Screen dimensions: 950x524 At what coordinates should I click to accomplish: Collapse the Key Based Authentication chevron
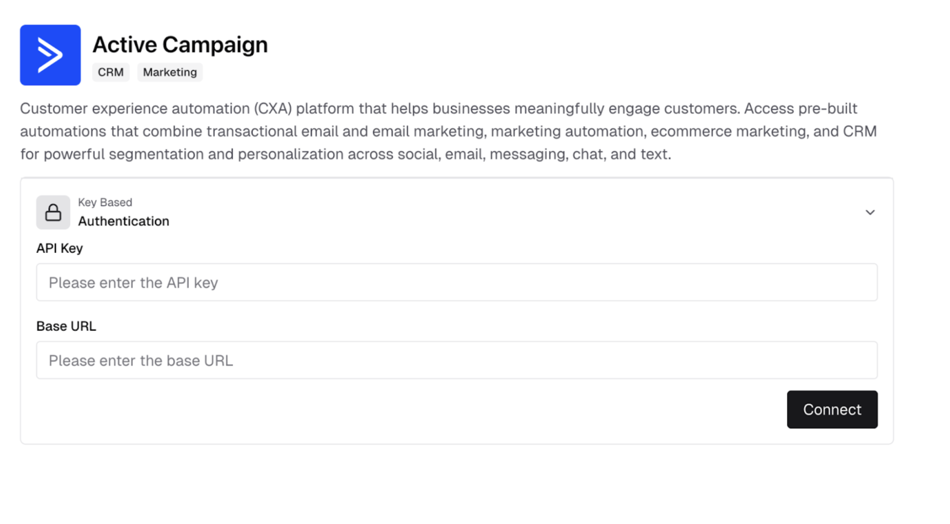(870, 212)
